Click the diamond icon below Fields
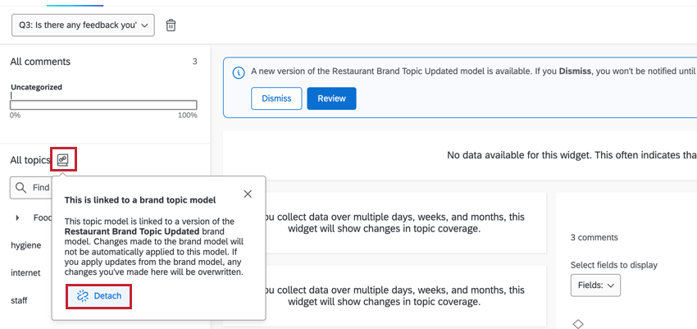Viewport: 697px width, 329px height. pyautogui.click(x=577, y=324)
